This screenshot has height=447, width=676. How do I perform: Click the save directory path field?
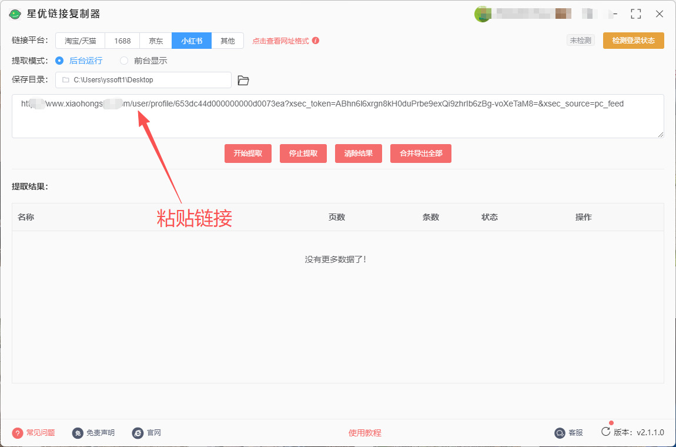point(143,80)
